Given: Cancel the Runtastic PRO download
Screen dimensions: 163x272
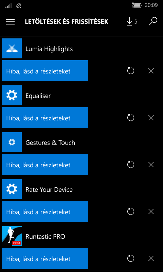Looking at the screenshot, I should coord(151,259).
